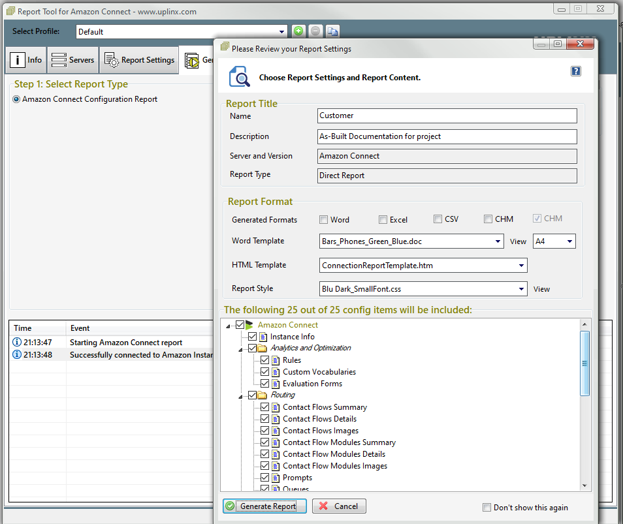Image resolution: width=623 pixels, height=524 pixels.
Task: Click the Rules document icon
Action: pyautogui.click(x=276, y=360)
